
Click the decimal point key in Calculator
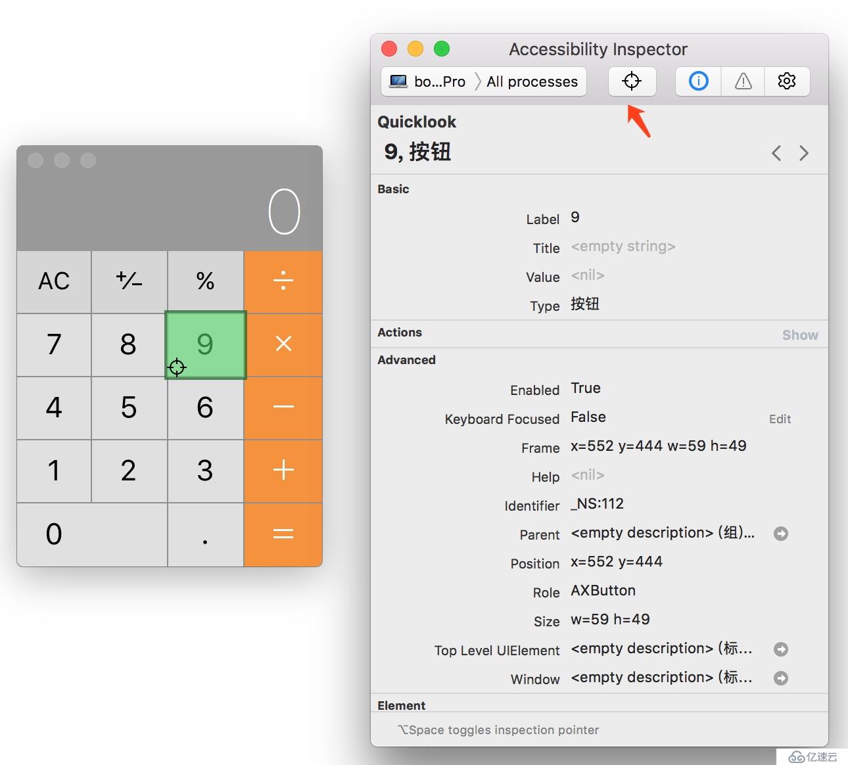click(205, 534)
